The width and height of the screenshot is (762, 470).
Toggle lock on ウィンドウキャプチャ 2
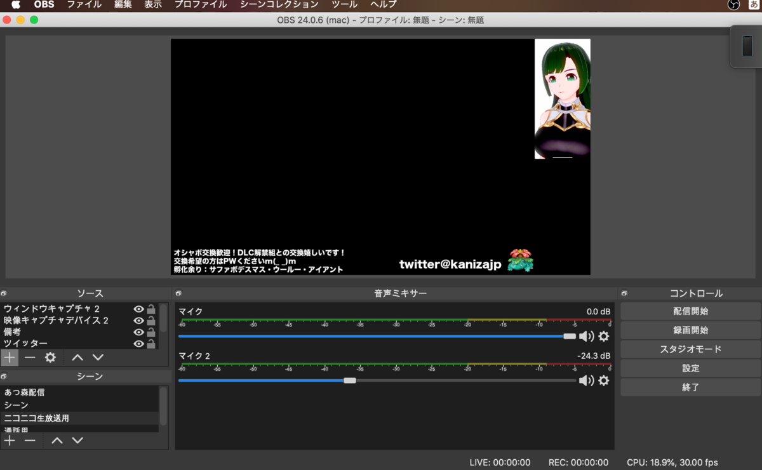pos(151,309)
